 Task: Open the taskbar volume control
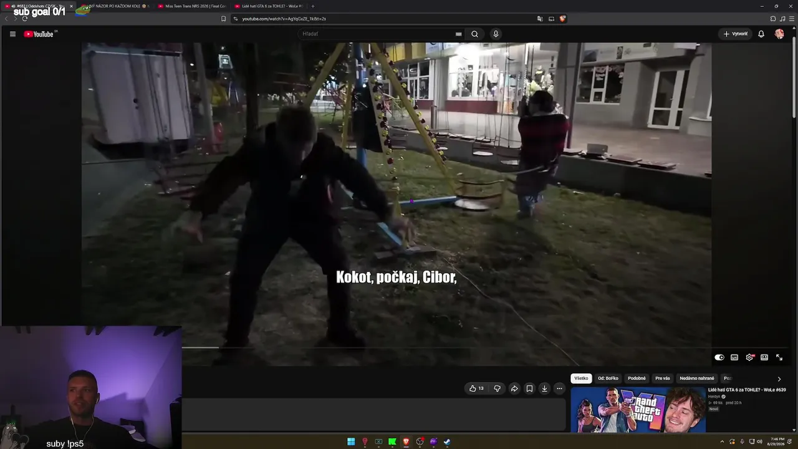tap(759, 442)
